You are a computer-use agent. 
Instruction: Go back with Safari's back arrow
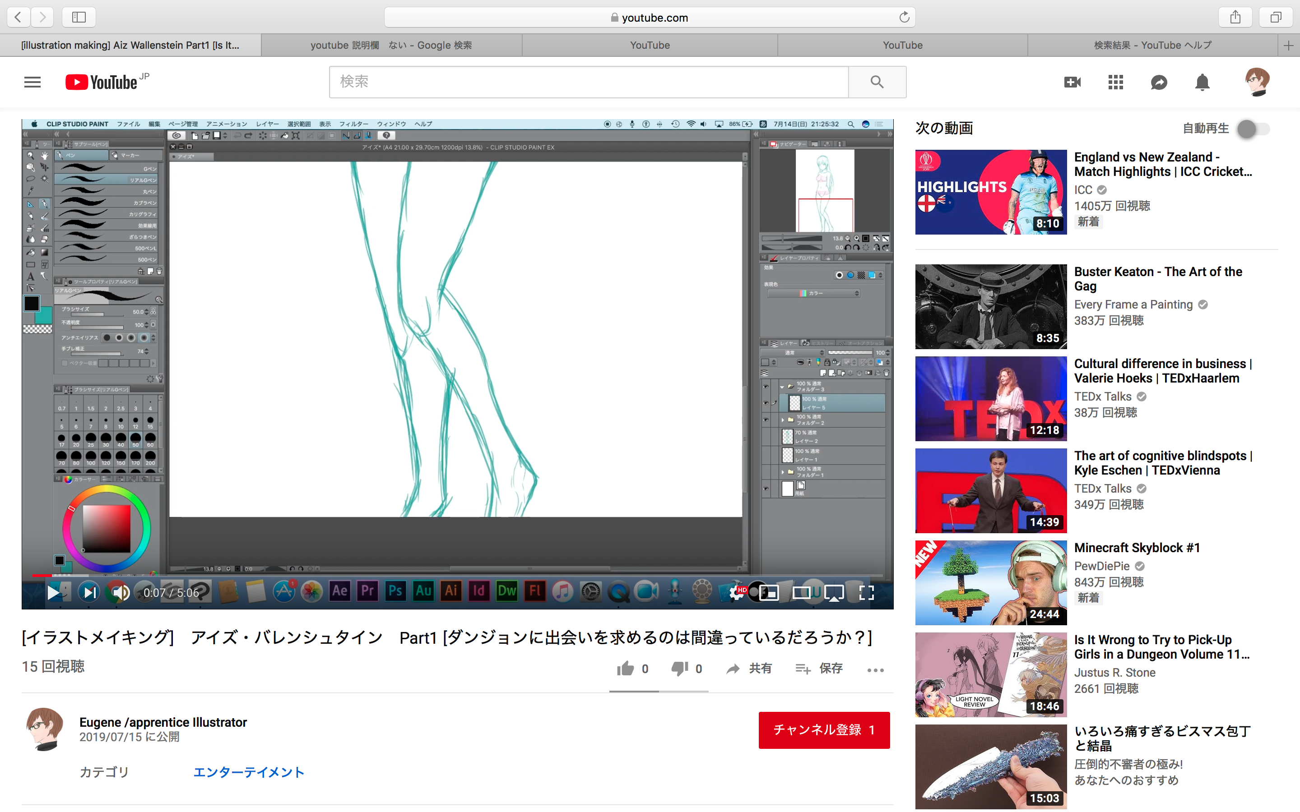[x=18, y=17]
